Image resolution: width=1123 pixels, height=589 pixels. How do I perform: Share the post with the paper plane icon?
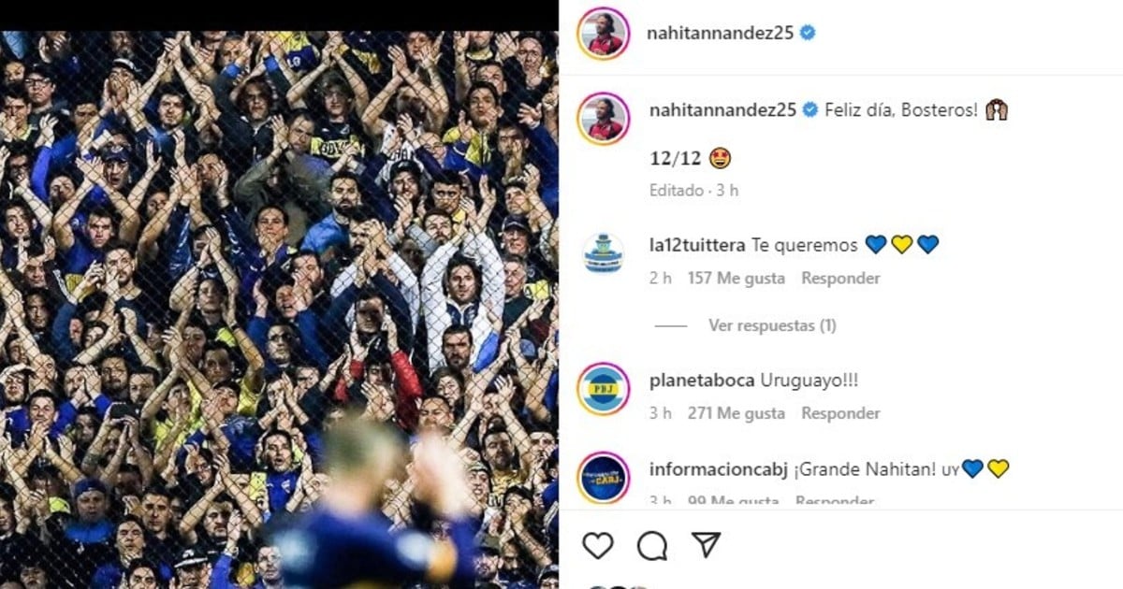(x=706, y=544)
